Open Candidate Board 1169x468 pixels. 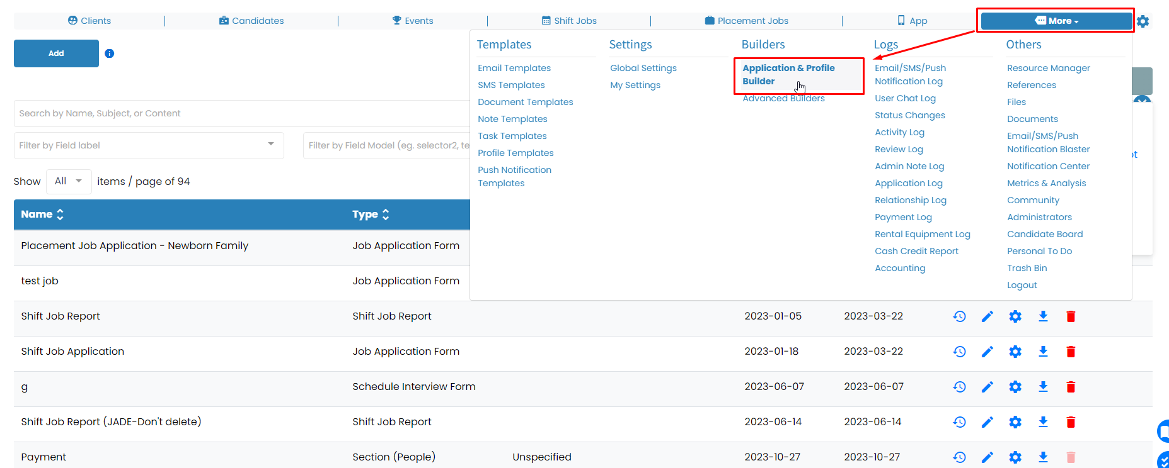tap(1045, 234)
